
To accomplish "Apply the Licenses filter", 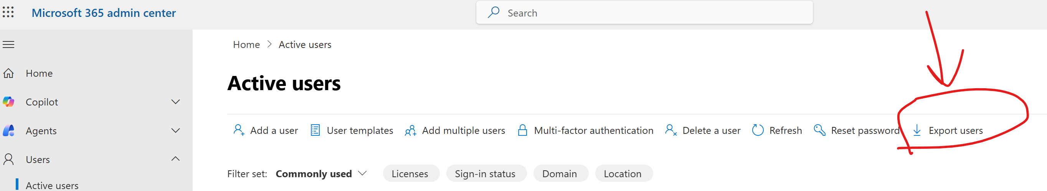I will [410, 174].
